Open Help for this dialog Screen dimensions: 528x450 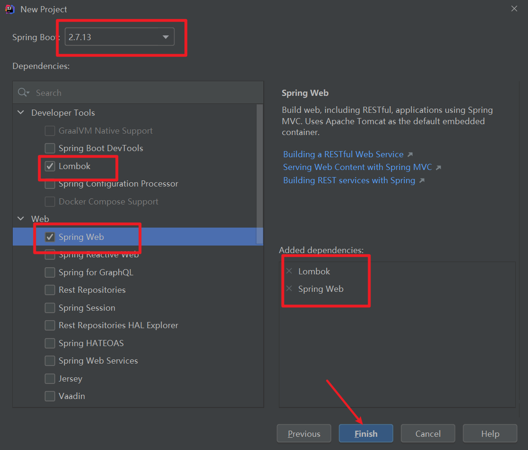click(x=490, y=433)
